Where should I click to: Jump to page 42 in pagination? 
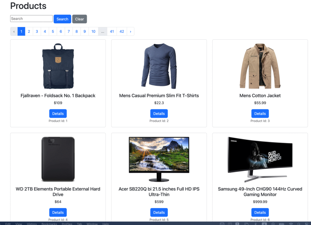[x=122, y=31]
